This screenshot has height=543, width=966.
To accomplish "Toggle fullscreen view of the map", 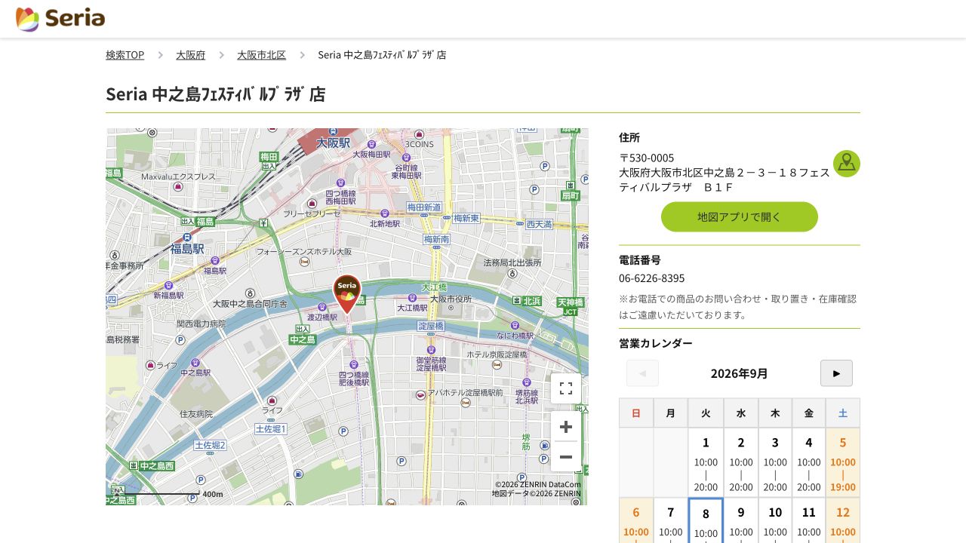I will (566, 388).
